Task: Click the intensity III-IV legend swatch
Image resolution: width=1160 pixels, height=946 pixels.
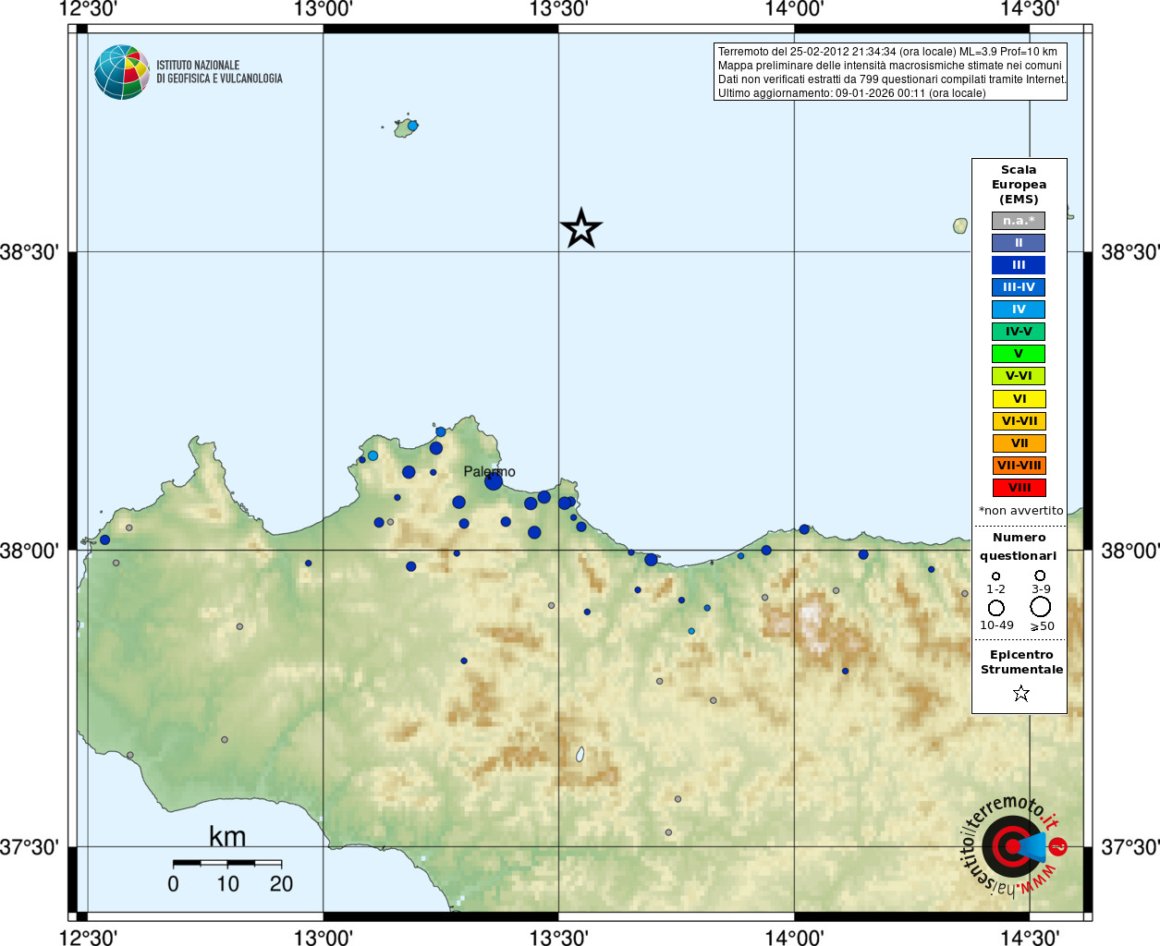Action: pyautogui.click(x=1019, y=287)
